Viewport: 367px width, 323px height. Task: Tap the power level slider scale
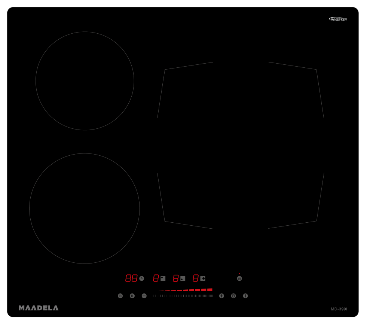coord(183,296)
